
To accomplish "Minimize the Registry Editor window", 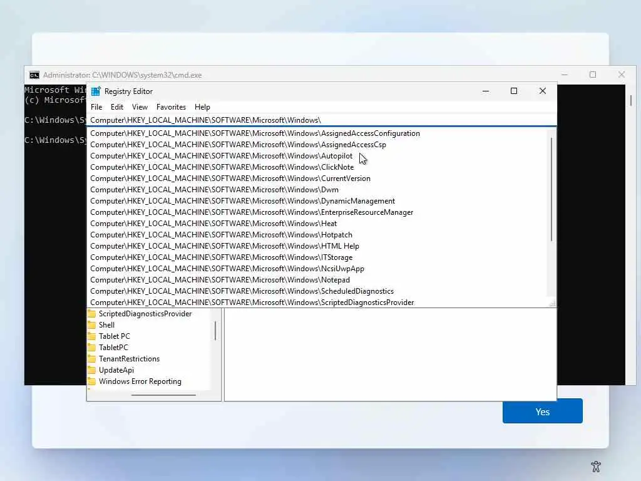I will tap(486, 91).
